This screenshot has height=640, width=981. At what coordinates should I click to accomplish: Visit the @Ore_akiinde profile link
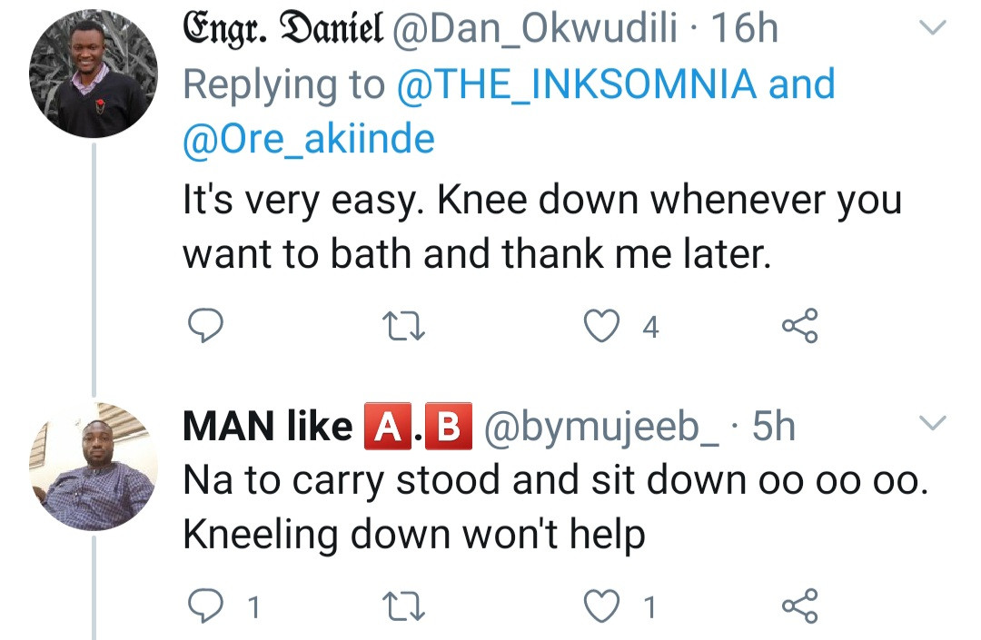tap(309, 140)
